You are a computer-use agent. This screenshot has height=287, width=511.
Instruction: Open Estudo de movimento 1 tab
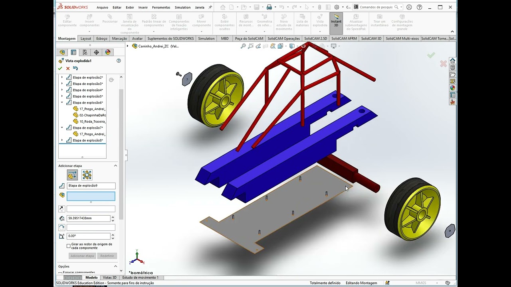[141, 277]
